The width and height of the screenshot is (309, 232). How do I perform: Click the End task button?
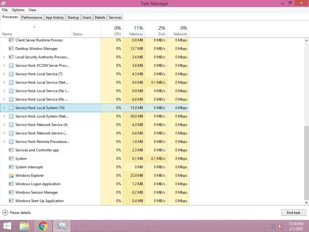point(293,212)
